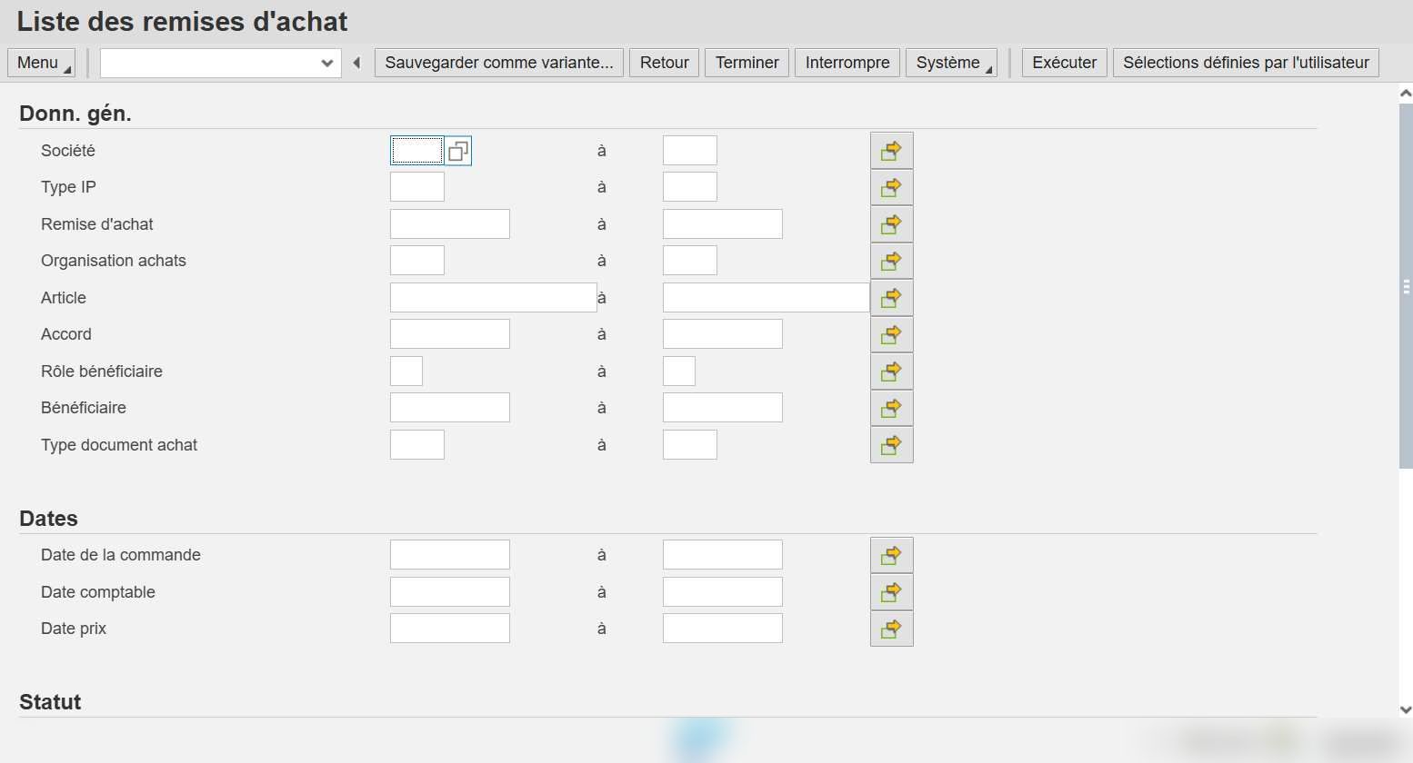The image size is (1413, 763).
Task: Open multiple selection for Accord
Action: [x=891, y=334]
